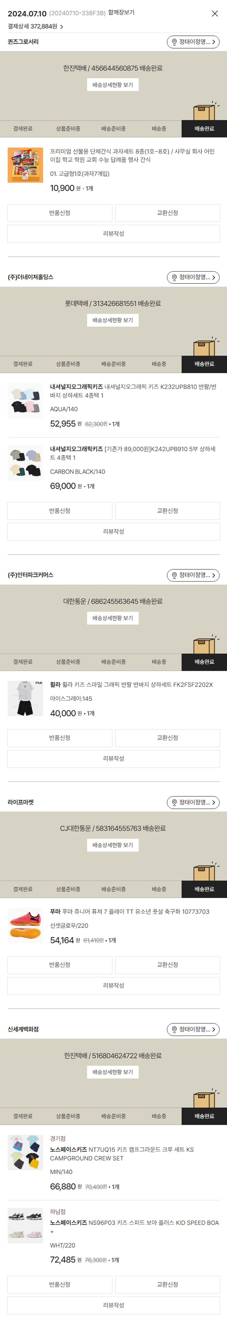Viewport: 227px width, 1323px height.
Task: Click the CJ대한통운 delivery box icon
Action: click(x=205, y=872)
